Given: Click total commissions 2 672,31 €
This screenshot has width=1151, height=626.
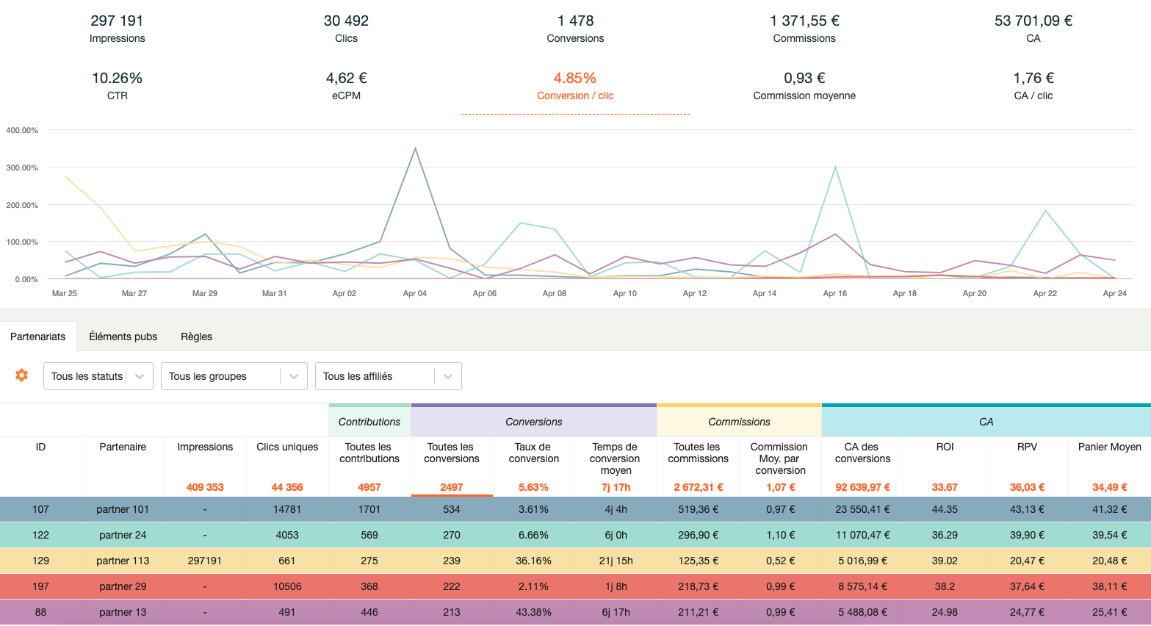Looking at the screenshot, I should click(x=698, y=487).
